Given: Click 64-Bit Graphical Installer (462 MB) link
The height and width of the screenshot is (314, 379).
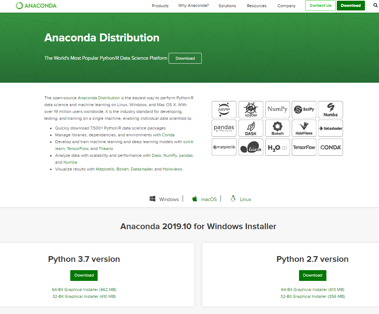Looking at the screenshot, I should pyautogui.click(x=84, y=290).
